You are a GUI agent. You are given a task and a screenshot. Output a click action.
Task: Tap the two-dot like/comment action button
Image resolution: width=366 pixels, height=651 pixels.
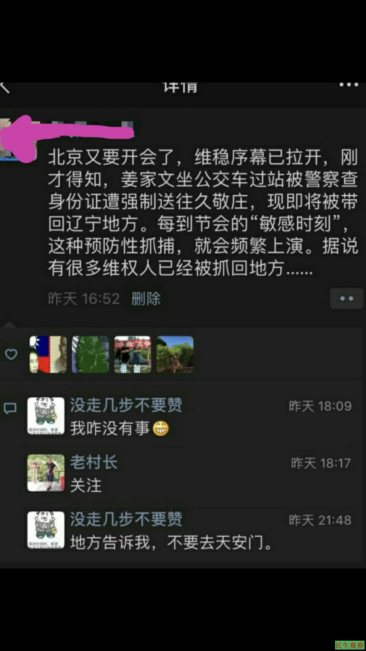click(x=347, y=298)
